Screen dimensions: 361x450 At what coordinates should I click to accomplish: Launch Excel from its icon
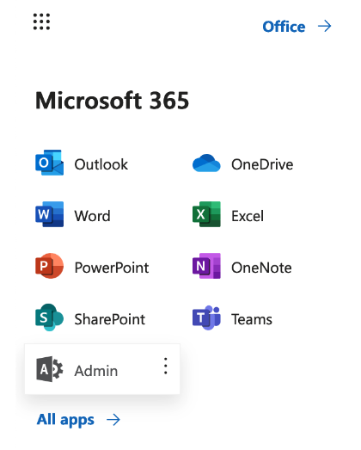tap(206, 214)
